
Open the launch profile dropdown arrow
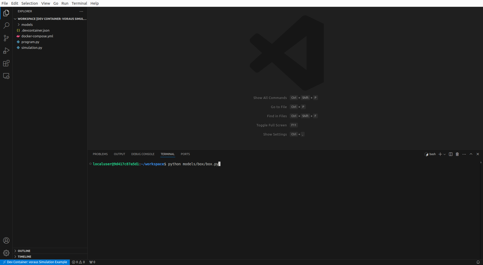[445, 154]
